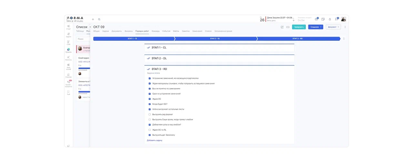Select ЭТАП 3 - RD in stage bar
413x162 pixels.
coord(298,38)
